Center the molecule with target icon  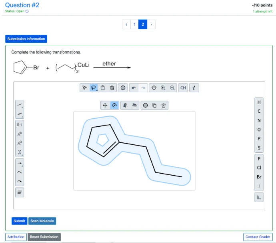[154, 88]
